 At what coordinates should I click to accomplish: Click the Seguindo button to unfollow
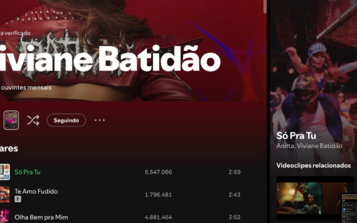66,120
